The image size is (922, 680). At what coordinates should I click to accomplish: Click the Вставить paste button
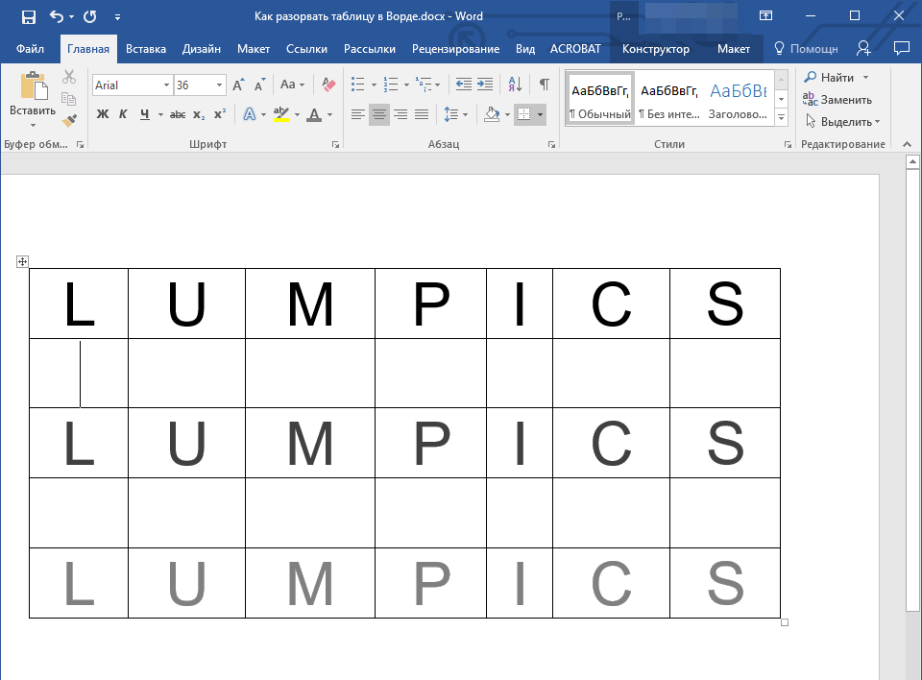click(33, 99)
